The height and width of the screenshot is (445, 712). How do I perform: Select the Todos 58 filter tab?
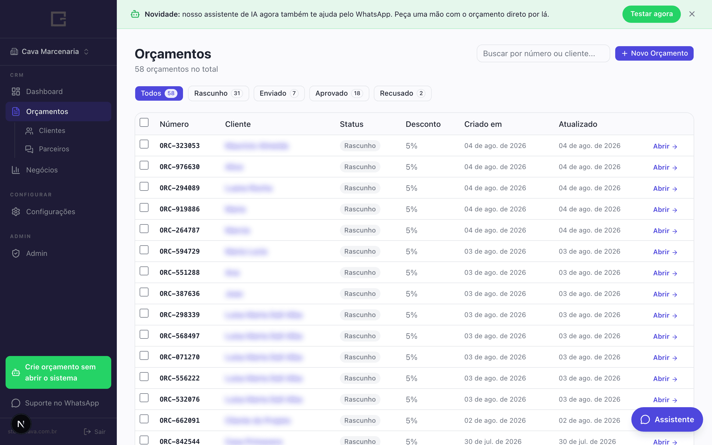(x=159, y=93)
